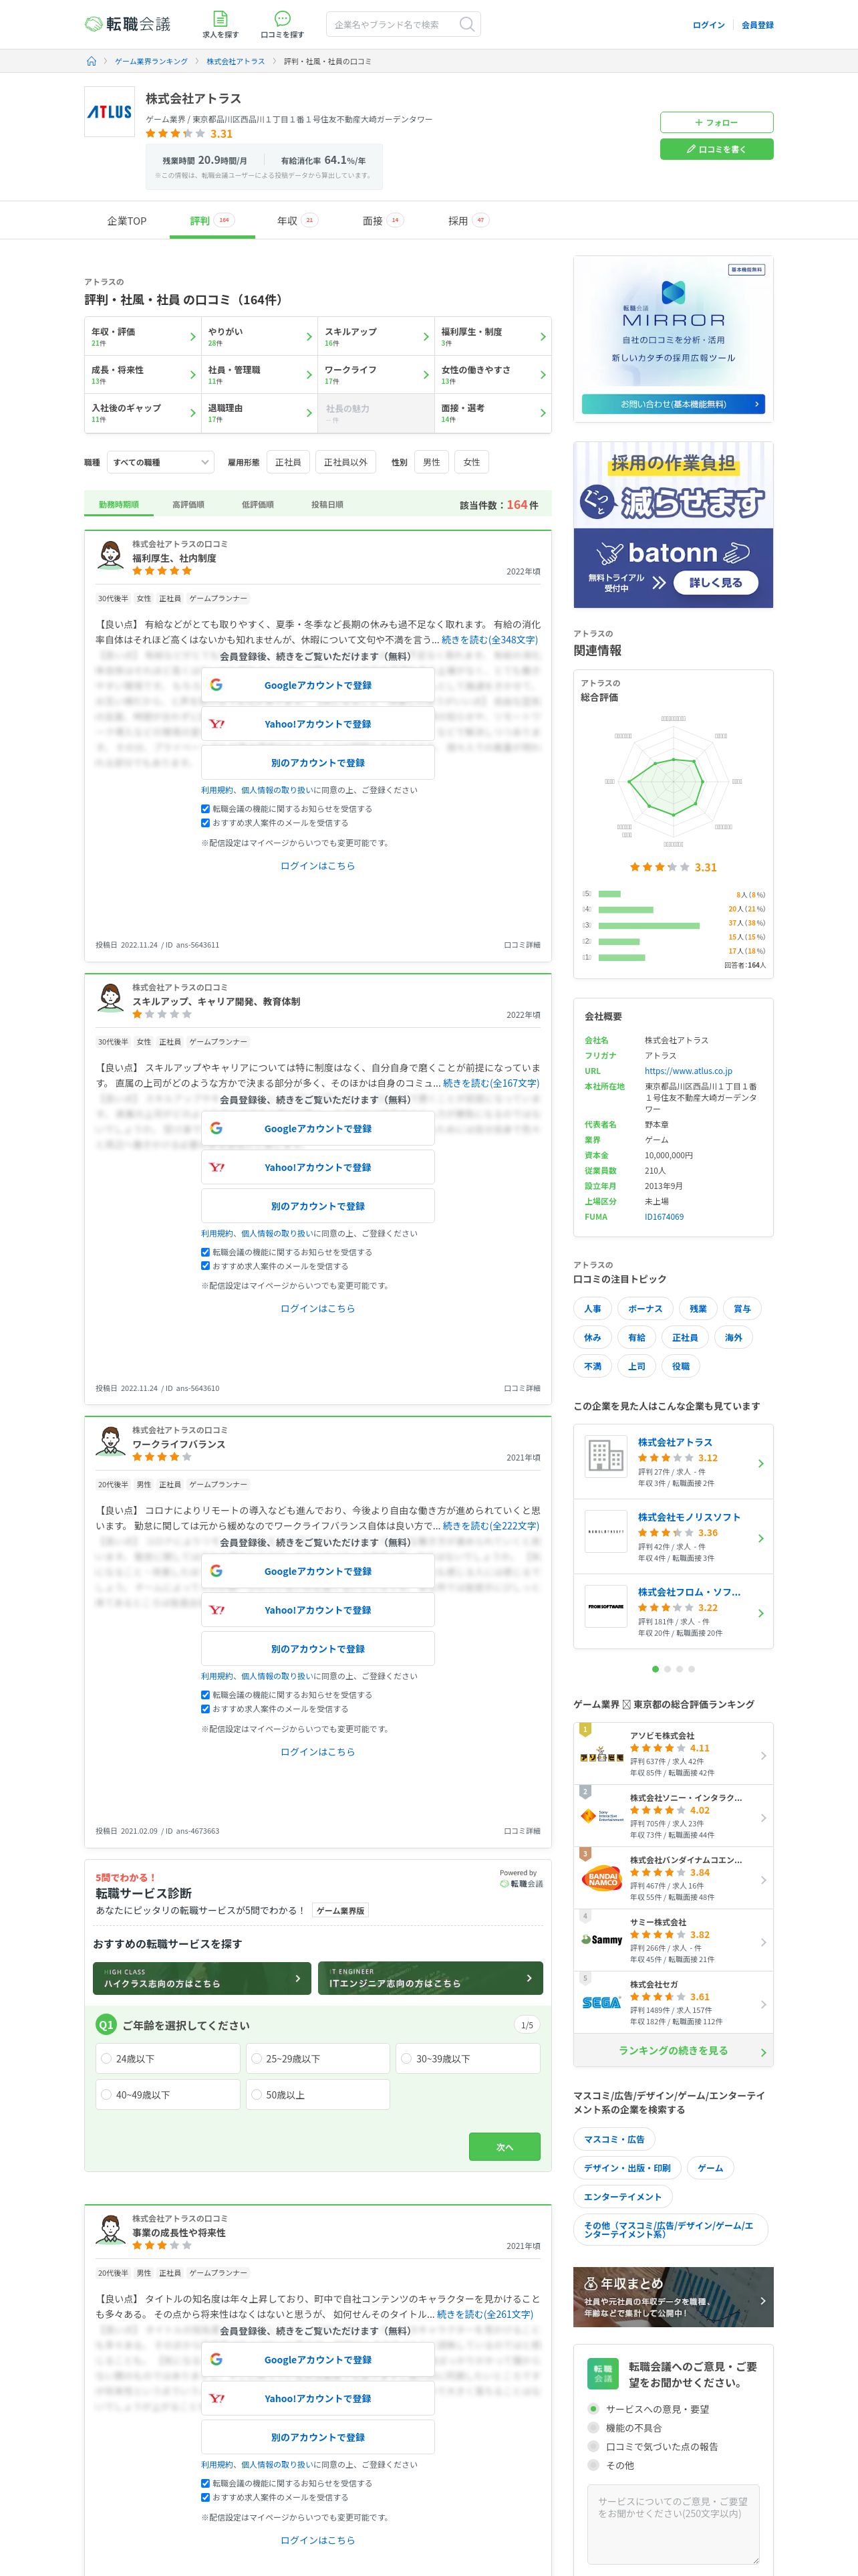Select 30~39歳以下 age option
Image resolution: width=858 pixels, height=2576 pixels.
click(466, 2058)
